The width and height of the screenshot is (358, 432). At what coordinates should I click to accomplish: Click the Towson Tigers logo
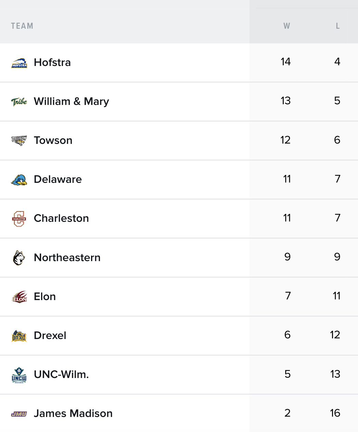pyautogui.click(x=19, y=140)
